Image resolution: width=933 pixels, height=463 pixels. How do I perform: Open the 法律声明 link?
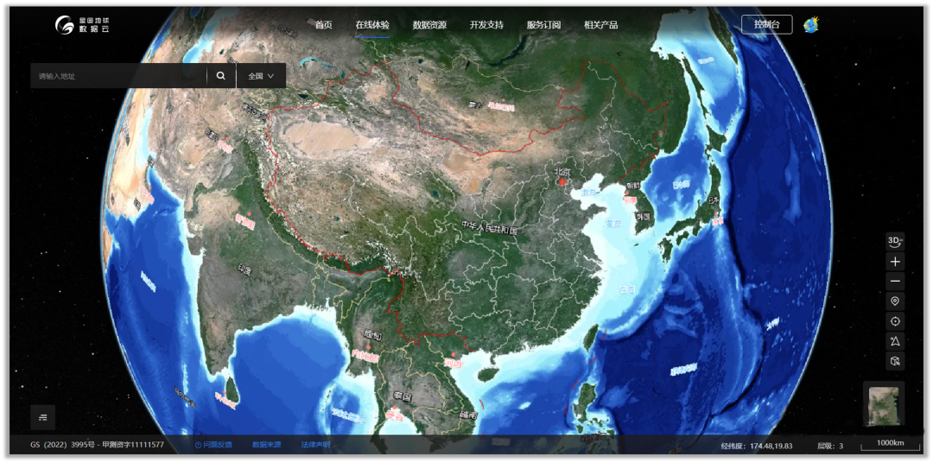tap(315, 445)
